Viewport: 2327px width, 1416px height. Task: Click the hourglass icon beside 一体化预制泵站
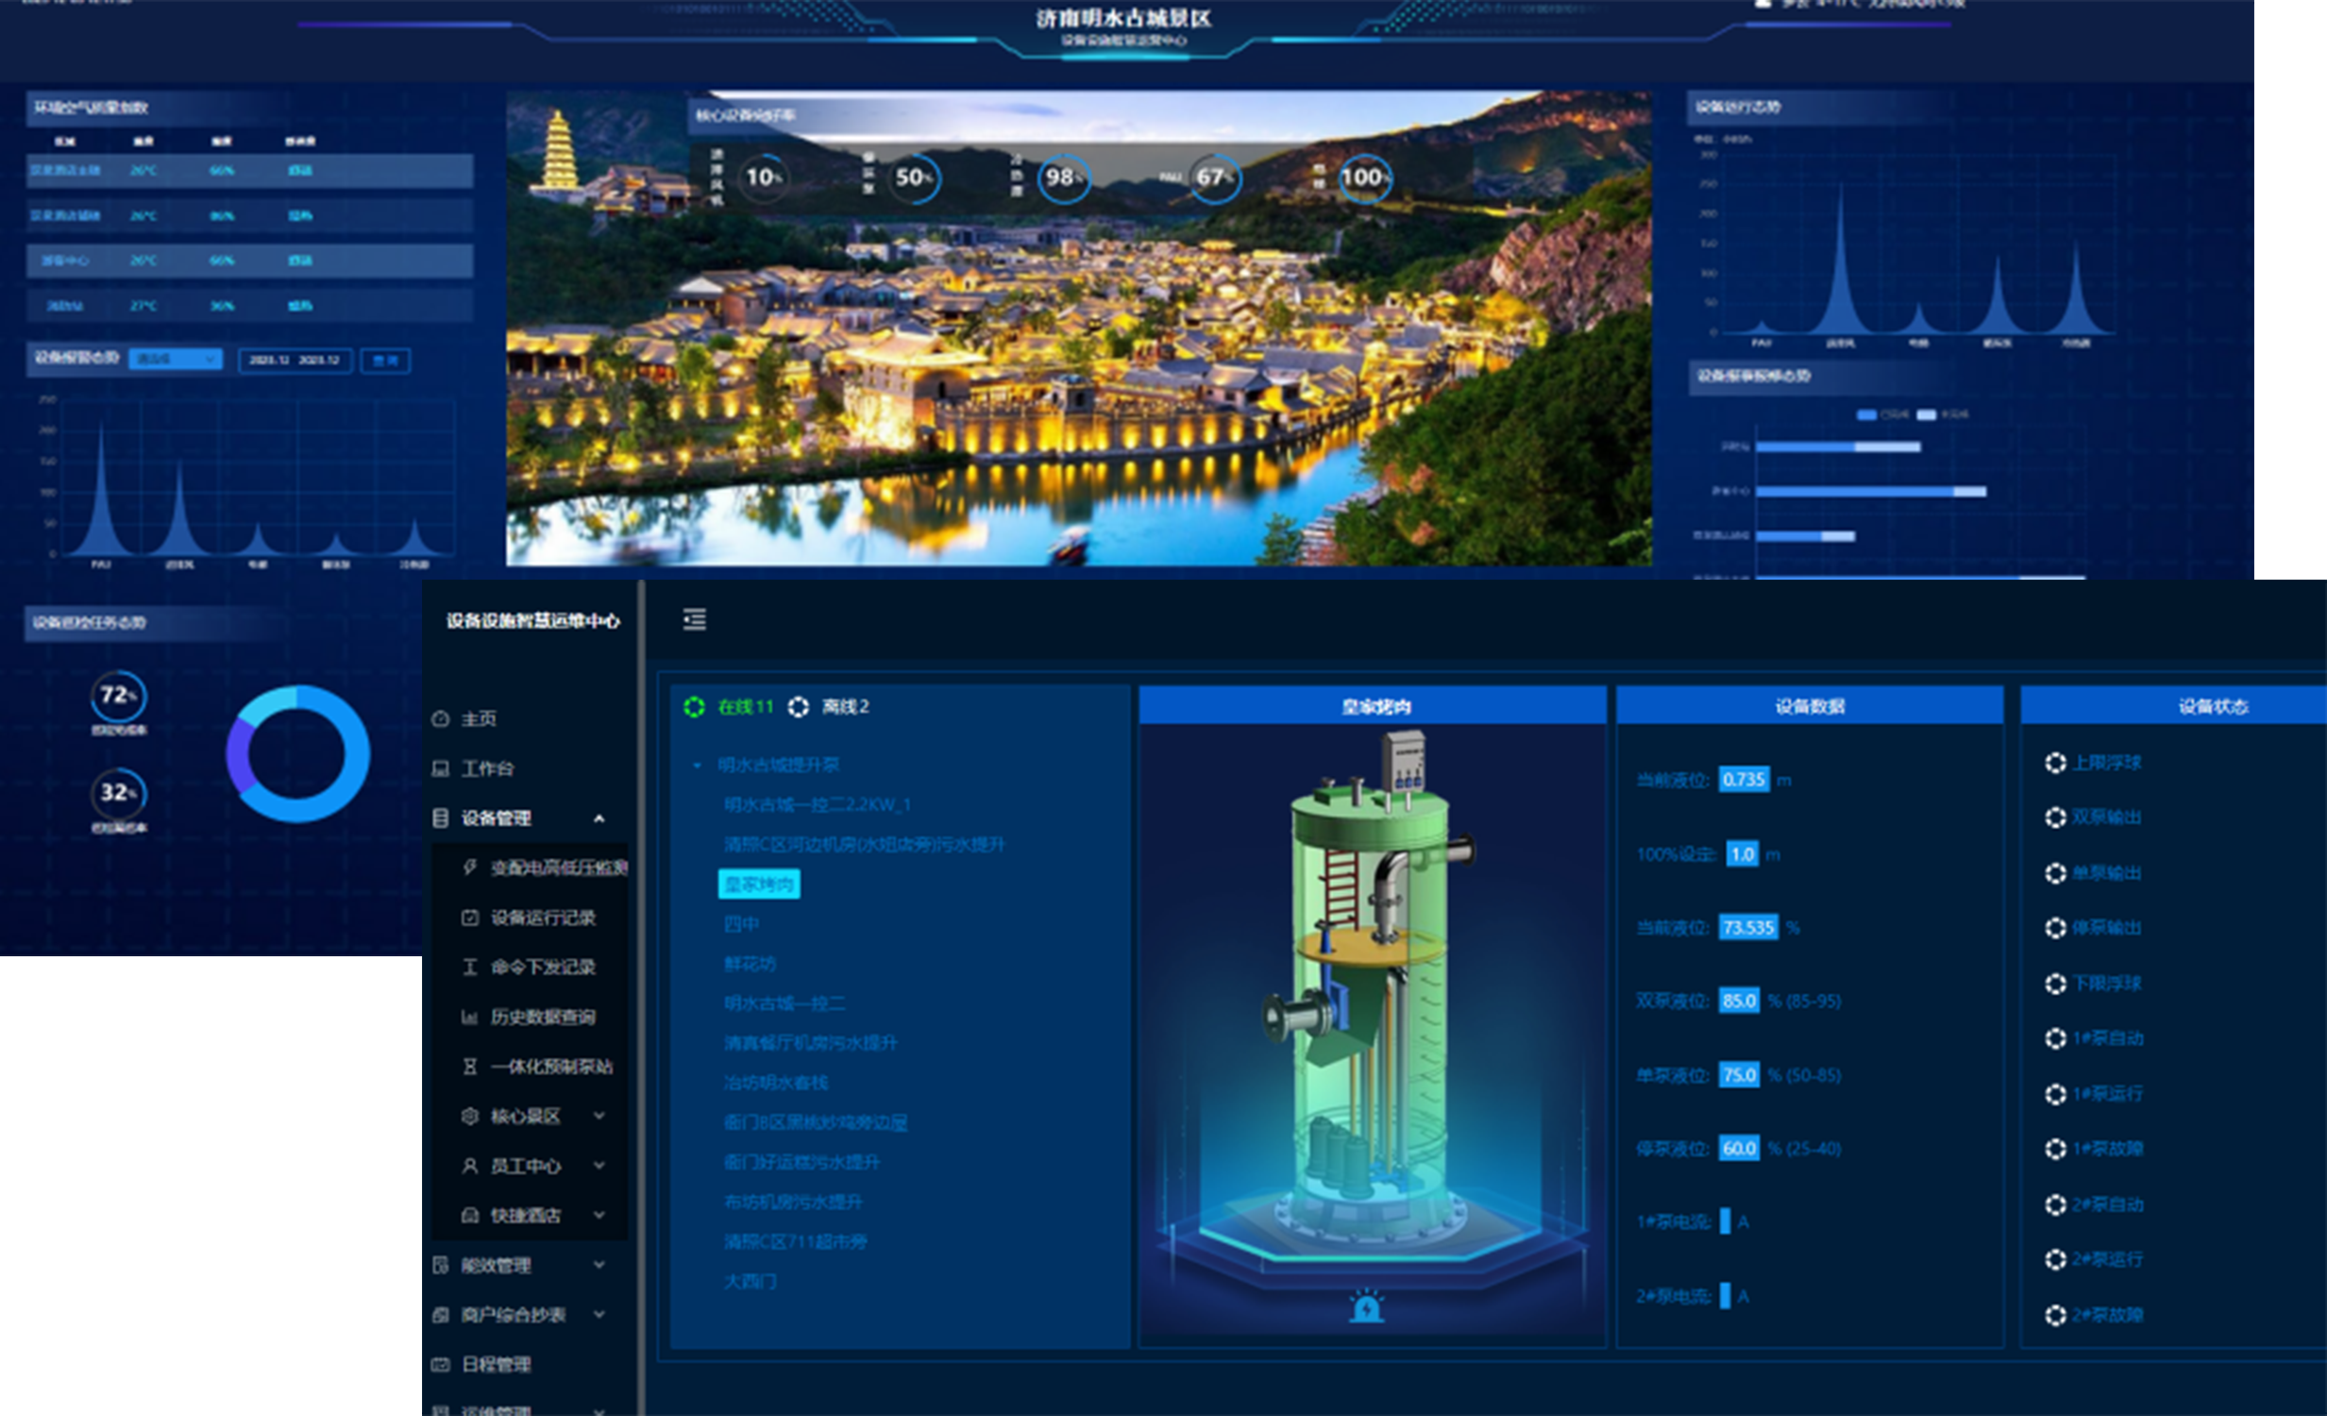click(x=469, y=1067)
